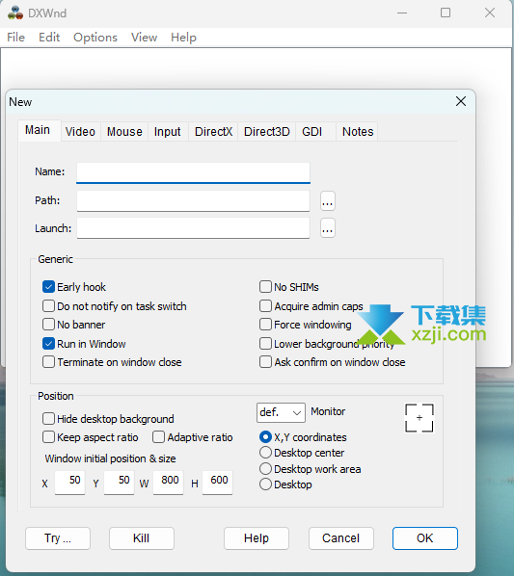
Task: Click the Y position field showing 50
Action: pyautogui.click(x=120, y=483)
